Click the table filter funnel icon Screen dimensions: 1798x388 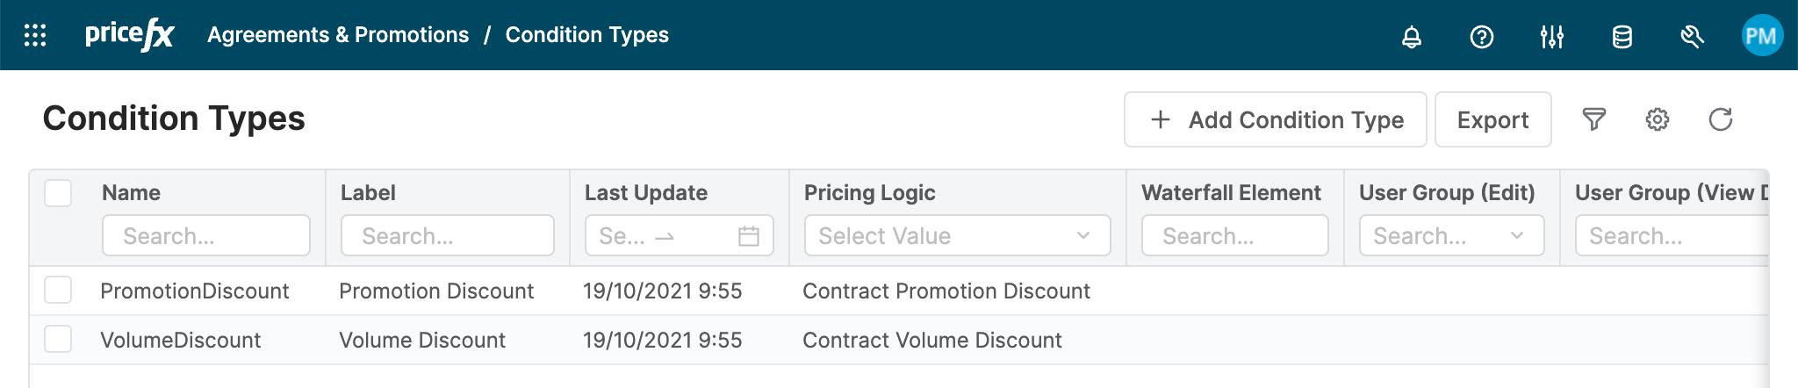click(x=1594, y=119)
